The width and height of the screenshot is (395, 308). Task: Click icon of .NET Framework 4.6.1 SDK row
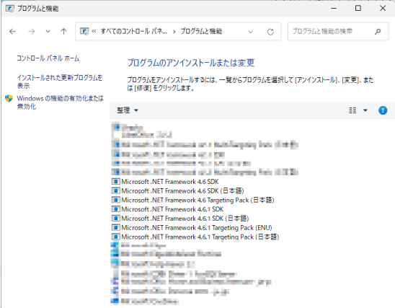(x=115, y=209)
